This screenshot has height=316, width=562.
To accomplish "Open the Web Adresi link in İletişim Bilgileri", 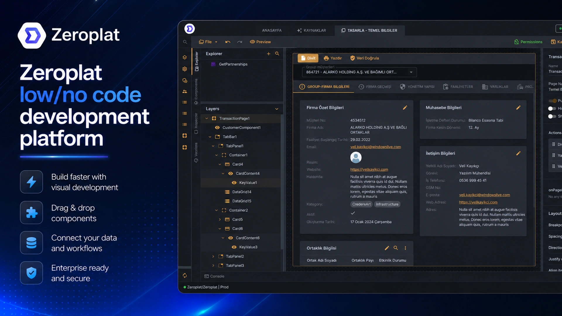I will tap(478, 202).
